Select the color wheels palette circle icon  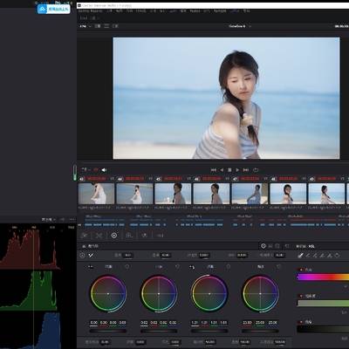pyautogui.click(x=114, y=236)
